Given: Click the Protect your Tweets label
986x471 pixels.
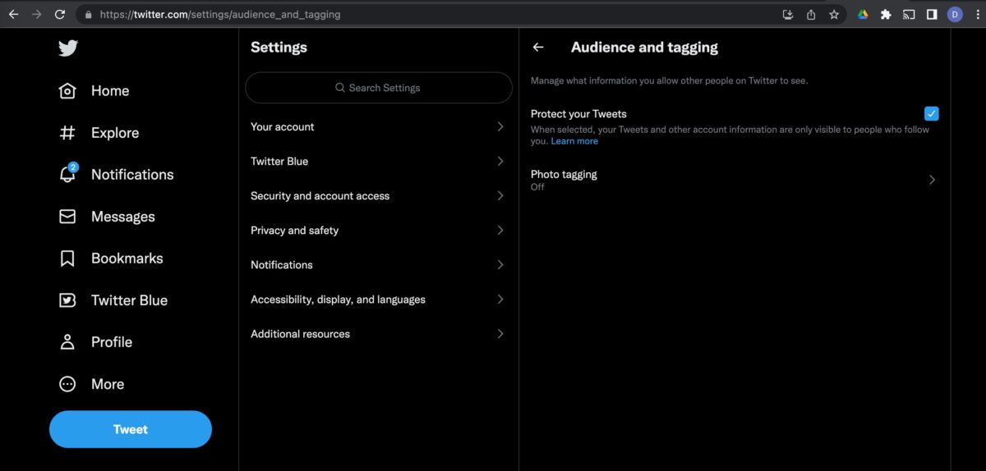Looking at the screenshot, I should [578, 114].
